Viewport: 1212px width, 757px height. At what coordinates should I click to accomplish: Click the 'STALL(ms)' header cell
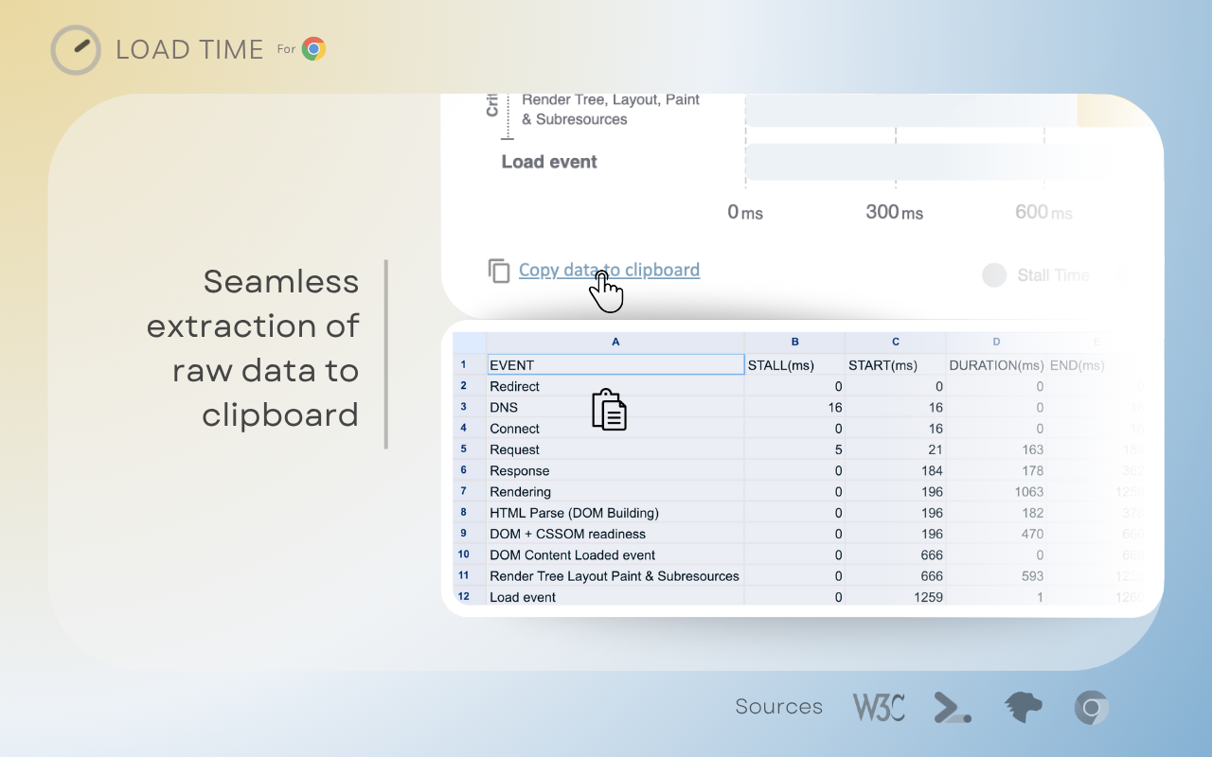tap(794, 364)
